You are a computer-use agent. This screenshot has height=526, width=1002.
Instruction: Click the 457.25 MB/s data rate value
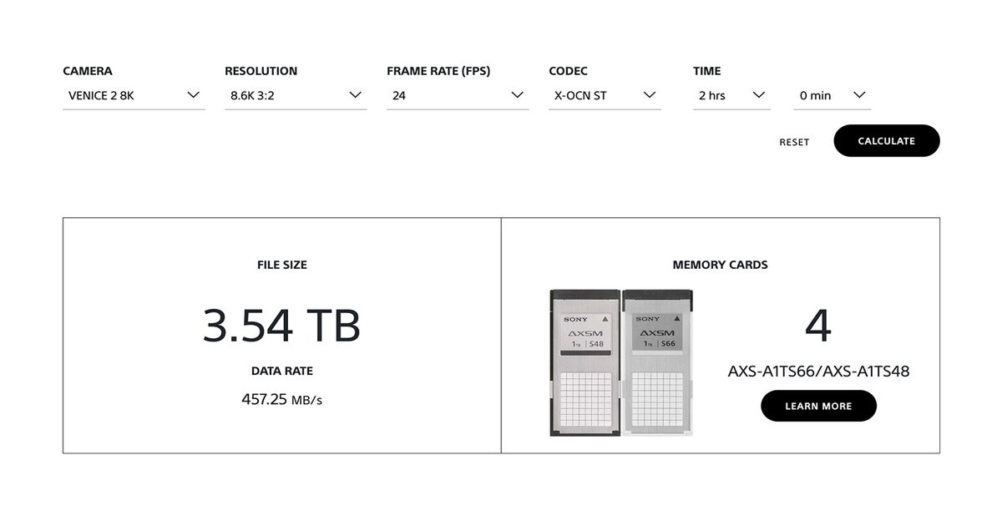(x=282, y=398)
